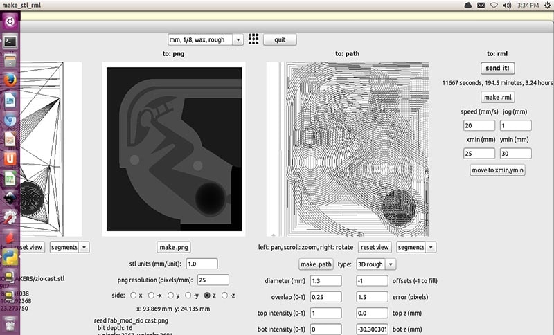Open the network Wi-Fi indicator
554x335 pixels.
pos(494,6)
